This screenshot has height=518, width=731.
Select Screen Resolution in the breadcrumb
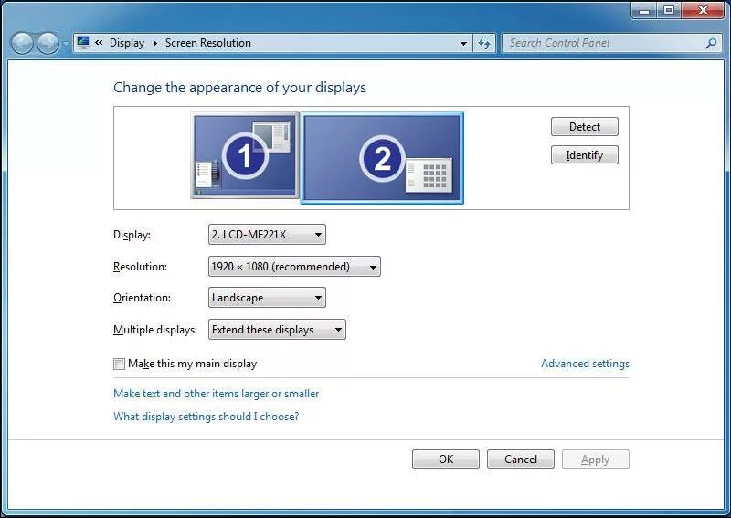pyautogui.click(x=208, y=43)
